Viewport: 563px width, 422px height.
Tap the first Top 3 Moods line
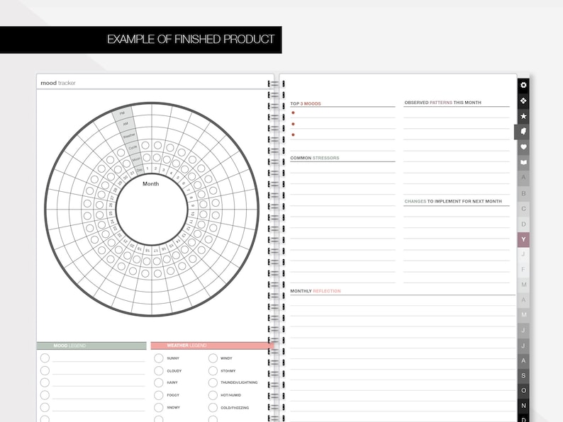[342, 113]
